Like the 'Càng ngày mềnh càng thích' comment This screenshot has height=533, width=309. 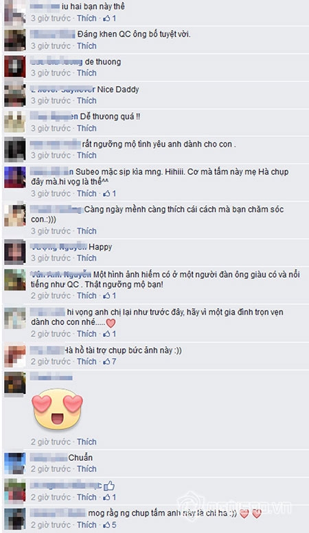87,231
